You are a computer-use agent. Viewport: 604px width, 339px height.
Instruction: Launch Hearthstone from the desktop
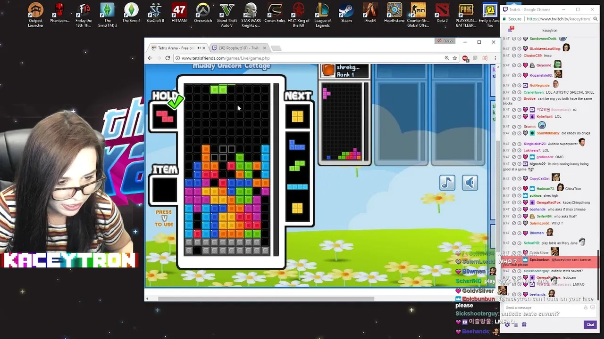tap(394, 13)
